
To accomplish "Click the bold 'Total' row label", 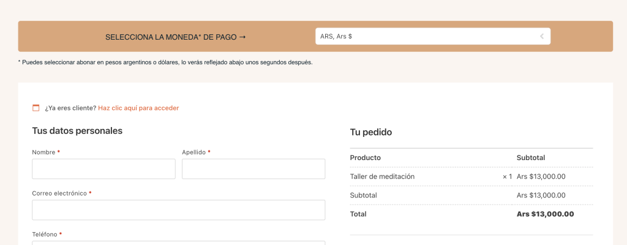I will [358, 214].
